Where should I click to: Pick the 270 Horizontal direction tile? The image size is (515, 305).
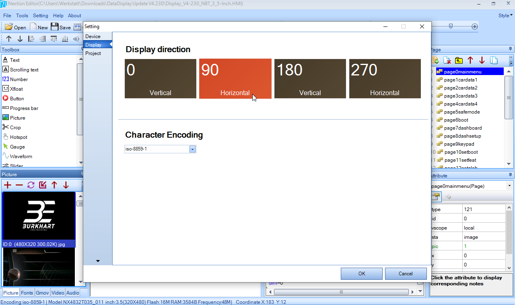(x=385, y=79)
